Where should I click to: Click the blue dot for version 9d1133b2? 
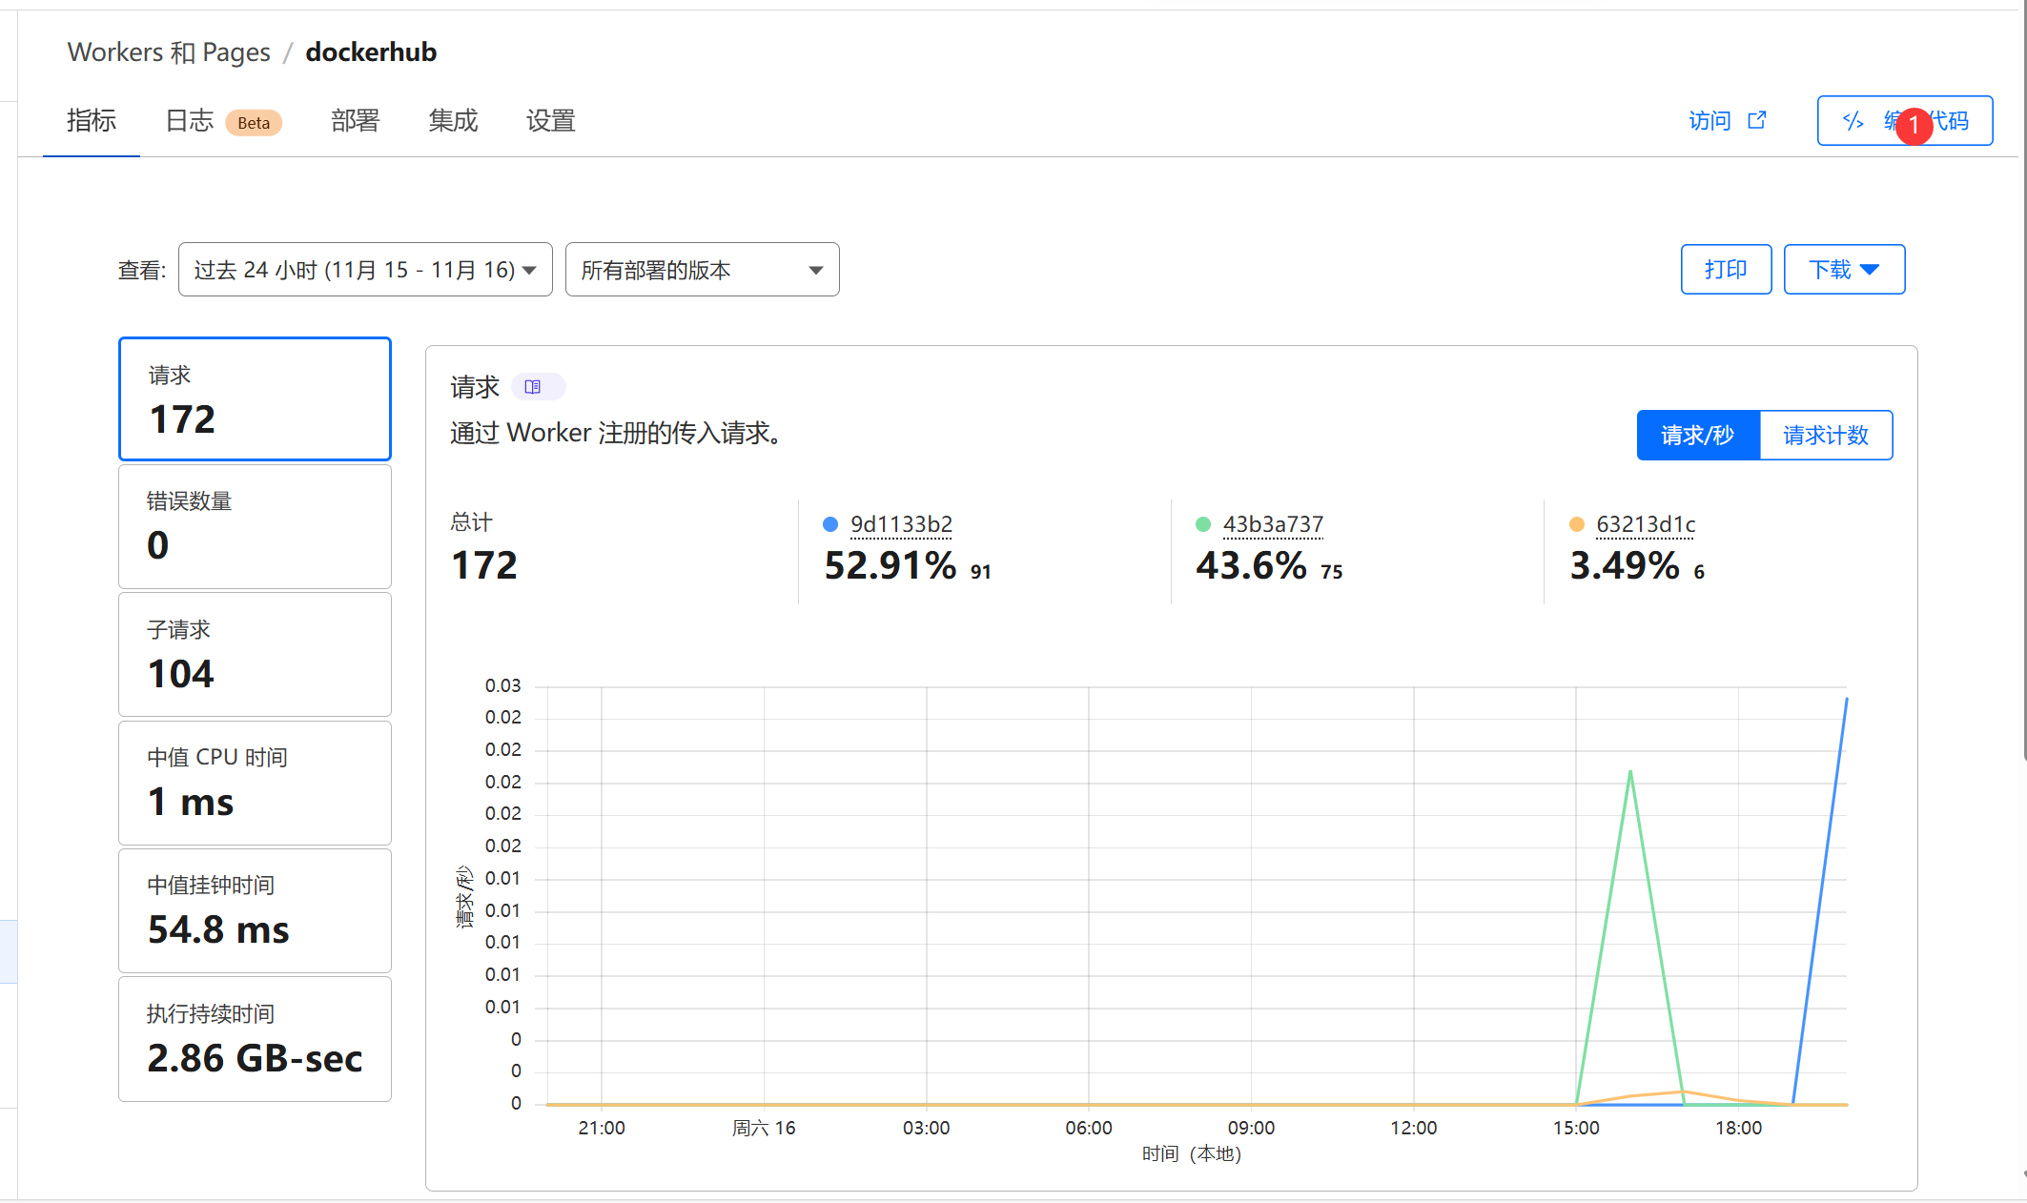point(830,524)
